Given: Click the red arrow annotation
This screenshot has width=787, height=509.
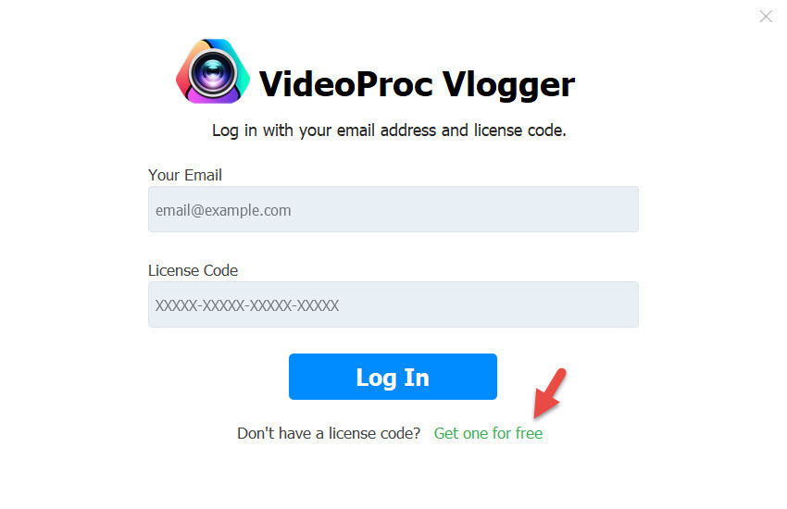Looking at the screenshot, I should [550, 393].
